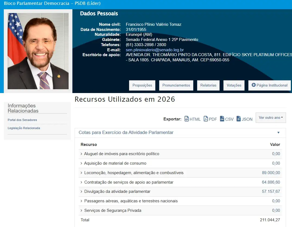Click the CSV export link text

(229, 119)
